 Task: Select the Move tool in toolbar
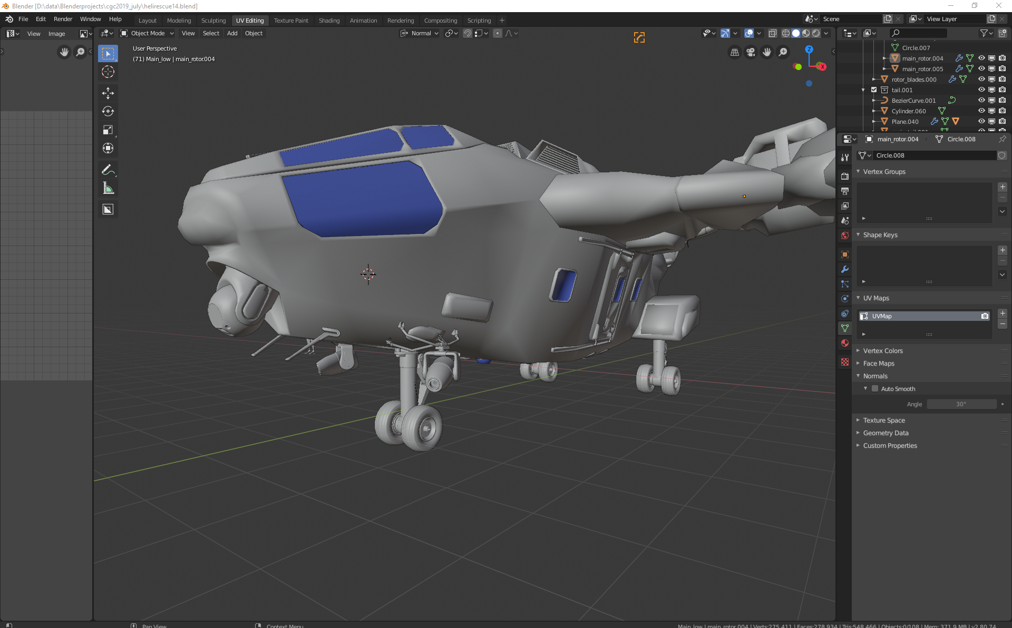[x=108, y=93]
